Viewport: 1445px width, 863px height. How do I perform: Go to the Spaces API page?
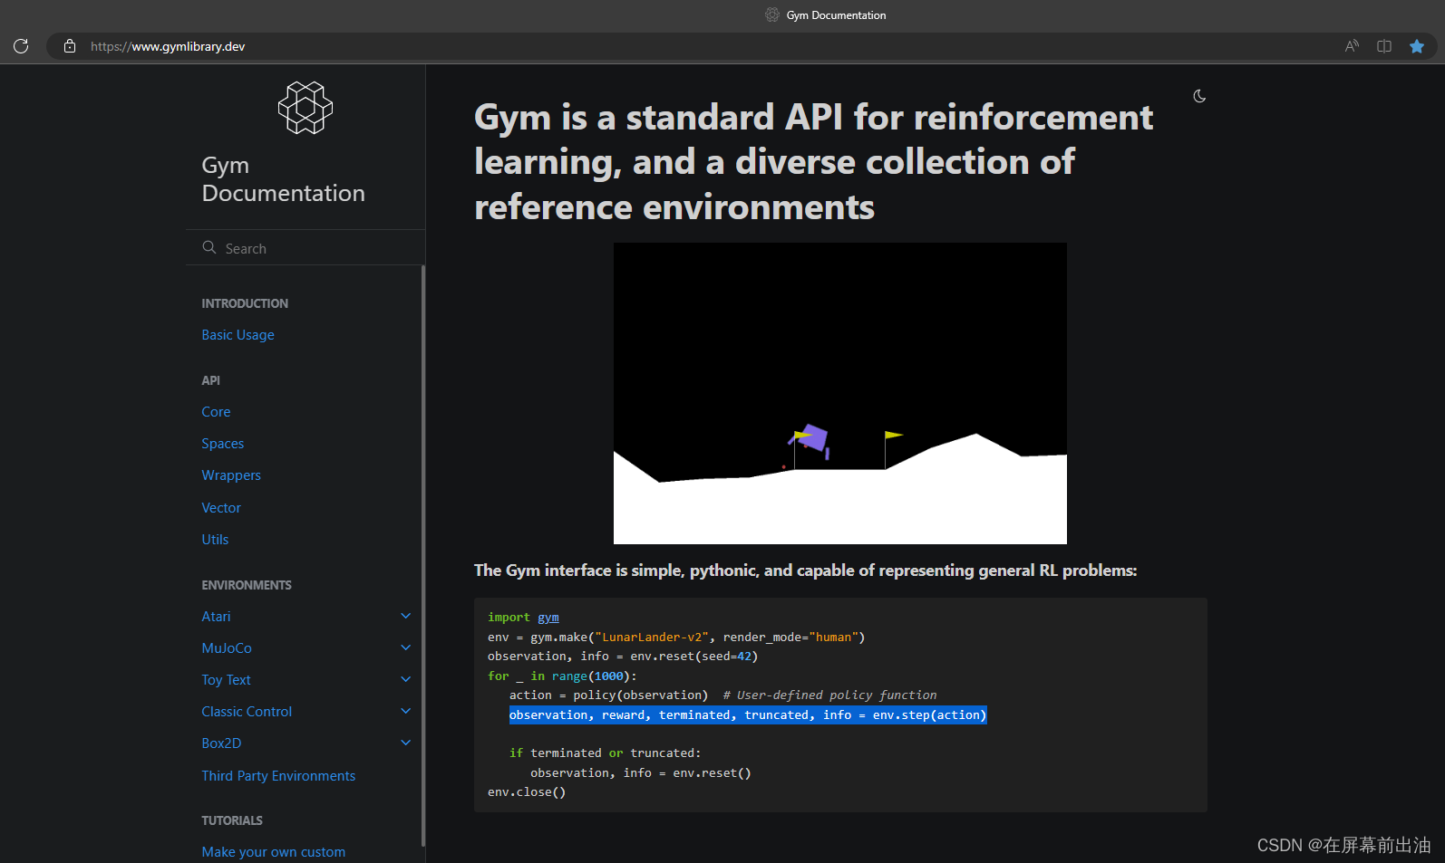pyautogui.click(x=223, y=444)
